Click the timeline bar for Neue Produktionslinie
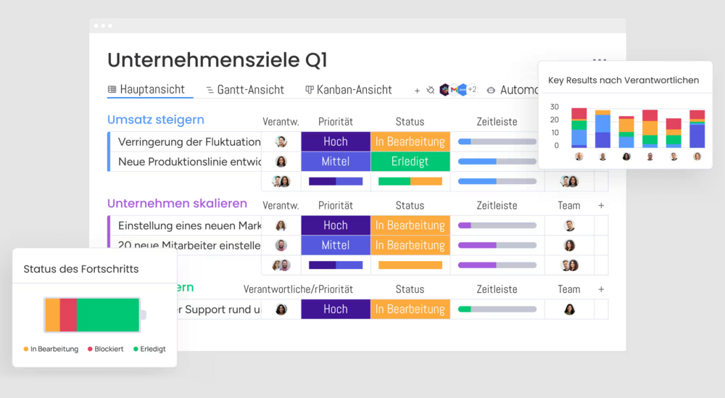The image size is (725, 398). click(x=497, y=162)
